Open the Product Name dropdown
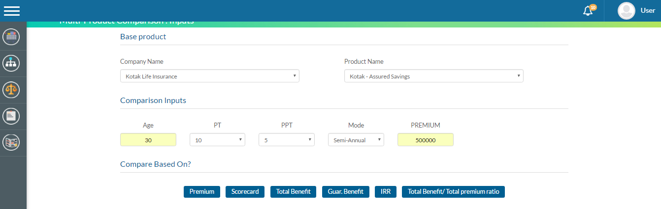The image size is (661, 209). (x=433, y=76)
